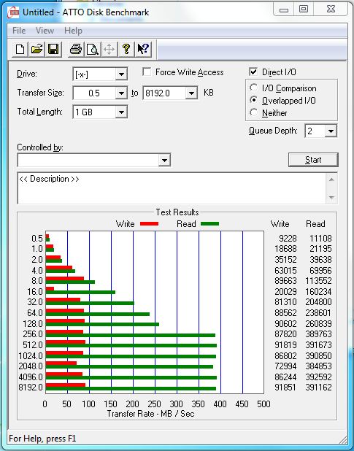This screenshot has width=354, height=451.
Task: Start the benchmark with Start button
Action: [x=313, y=160]
